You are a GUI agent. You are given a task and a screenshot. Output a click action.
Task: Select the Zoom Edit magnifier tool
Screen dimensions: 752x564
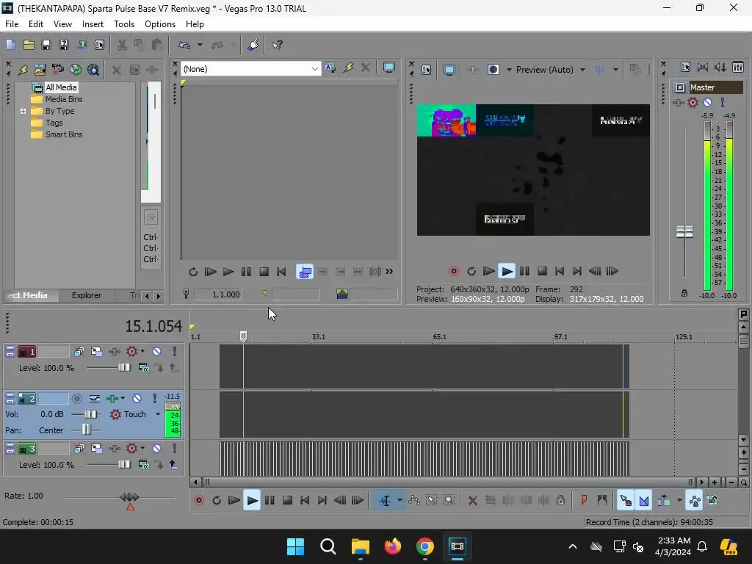click(449, 501)
